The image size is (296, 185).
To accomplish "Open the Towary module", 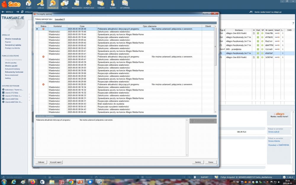I will pyautogui.click(x=101, y=4).
